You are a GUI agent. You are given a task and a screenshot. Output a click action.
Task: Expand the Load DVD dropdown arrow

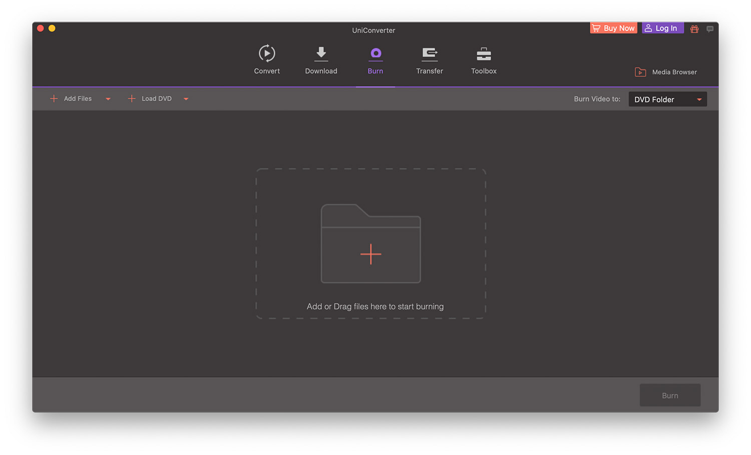[186, 99]
